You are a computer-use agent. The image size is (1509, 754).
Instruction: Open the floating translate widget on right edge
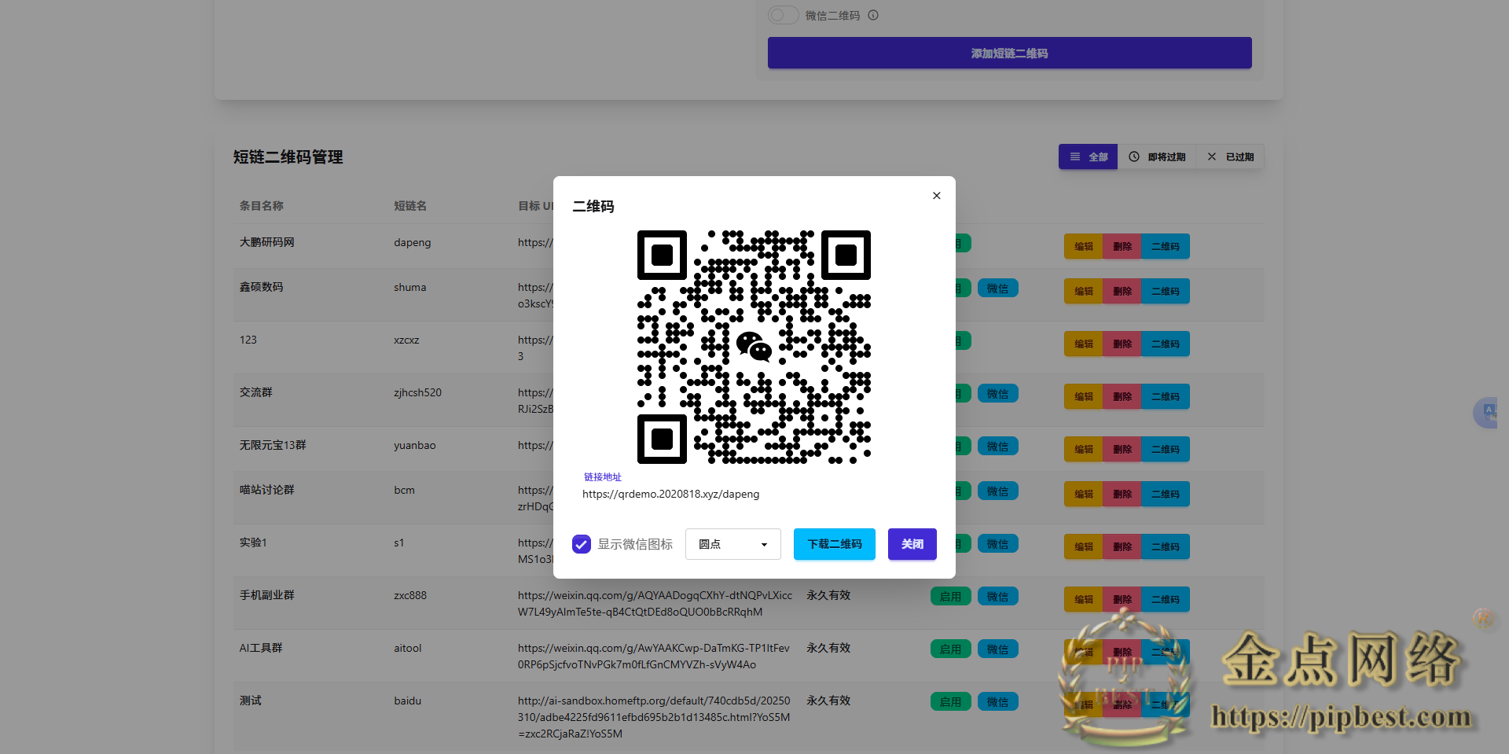tap(1486, 412)
